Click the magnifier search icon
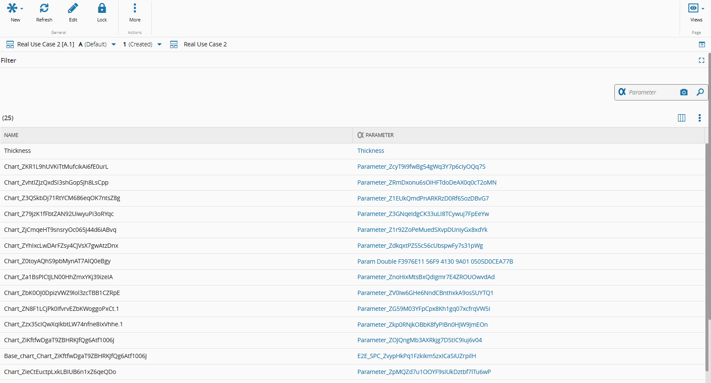This screenshot has width=711, height=383. (x=700, y=92)
